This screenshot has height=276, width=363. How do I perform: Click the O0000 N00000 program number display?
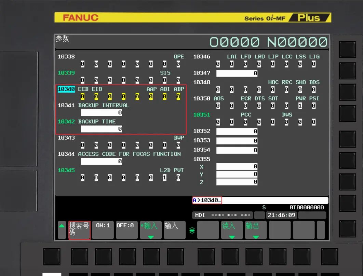(269, 42)
